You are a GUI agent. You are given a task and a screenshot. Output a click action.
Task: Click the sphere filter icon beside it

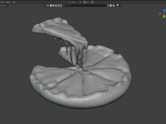(x=54, y=6)
